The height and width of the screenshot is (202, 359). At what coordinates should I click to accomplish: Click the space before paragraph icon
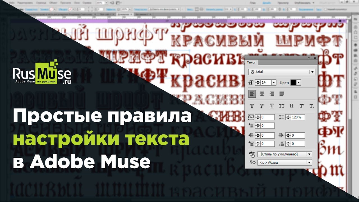click(x=251, y=144)
